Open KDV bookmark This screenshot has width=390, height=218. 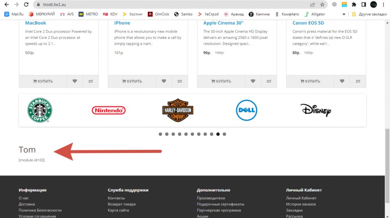(110, 14)
